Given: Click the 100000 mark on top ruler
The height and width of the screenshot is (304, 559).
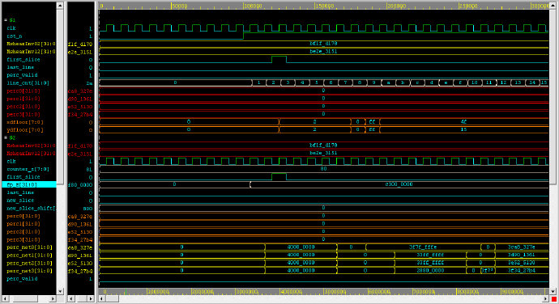Looking at the screenshot, I should coord(253,6).
